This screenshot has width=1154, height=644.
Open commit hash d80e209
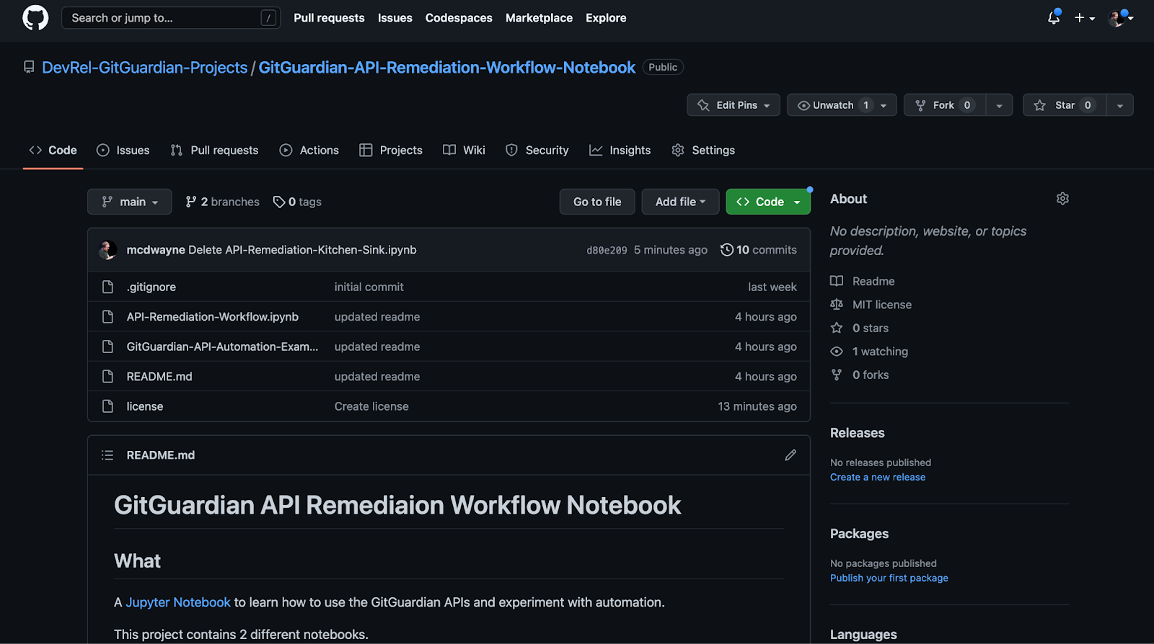(607, 251)
